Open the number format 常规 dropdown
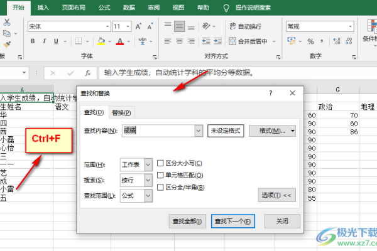Viewport: 377px width, 251px height. click(x=351, y=26)
